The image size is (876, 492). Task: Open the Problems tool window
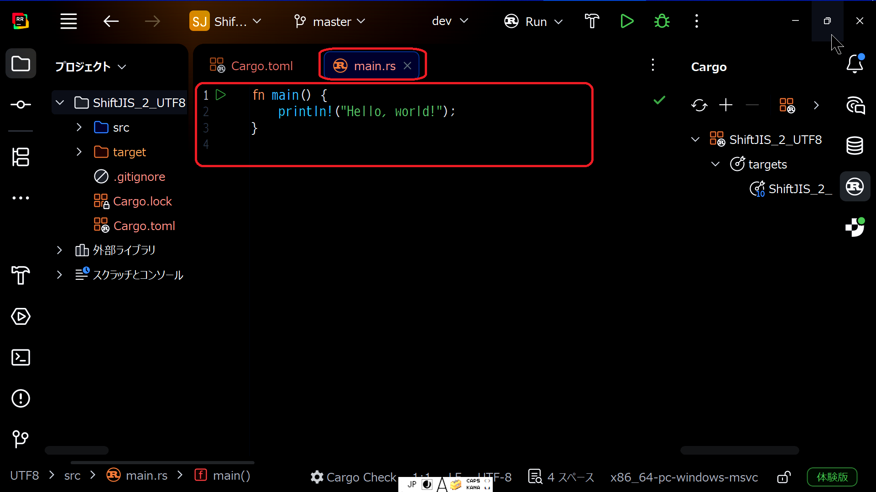[x=21, y=399]
